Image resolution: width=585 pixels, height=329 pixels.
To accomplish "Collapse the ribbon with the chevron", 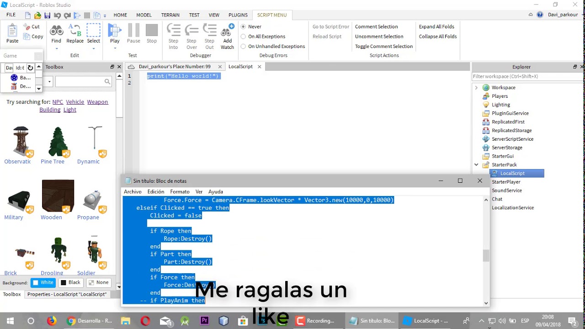I will (x=531, y=15).
